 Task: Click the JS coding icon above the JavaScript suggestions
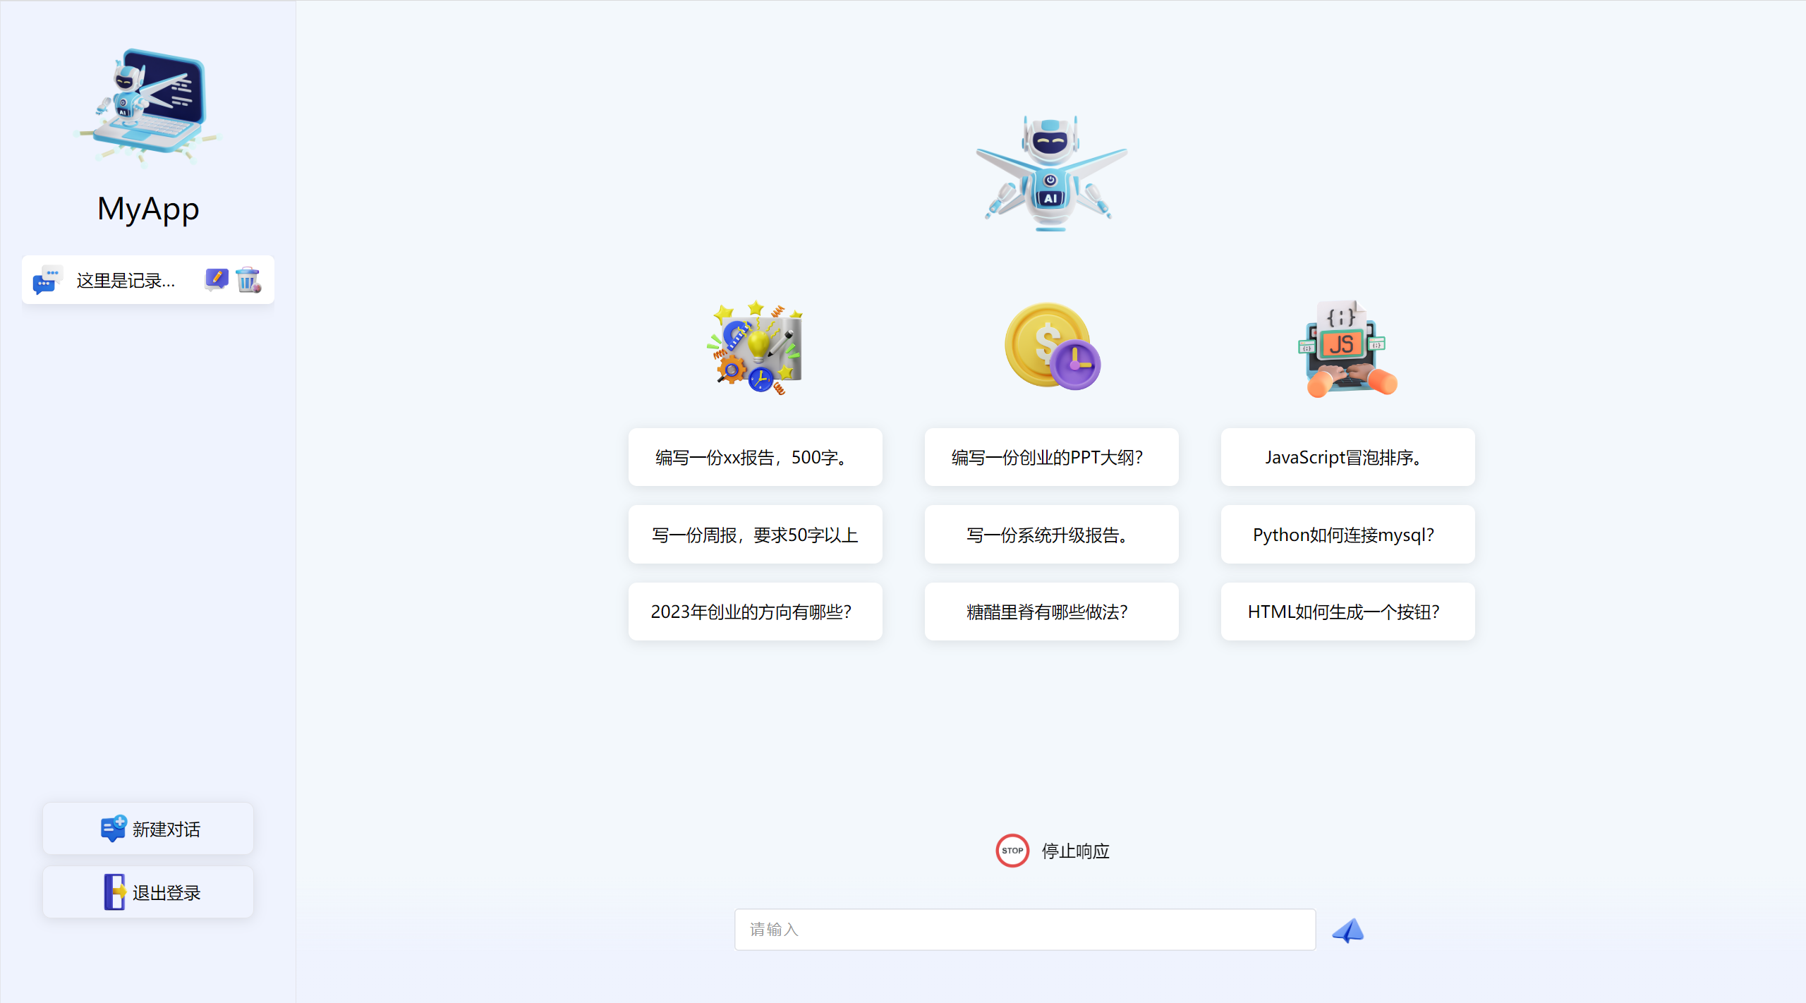click(x=1346, y=347)
